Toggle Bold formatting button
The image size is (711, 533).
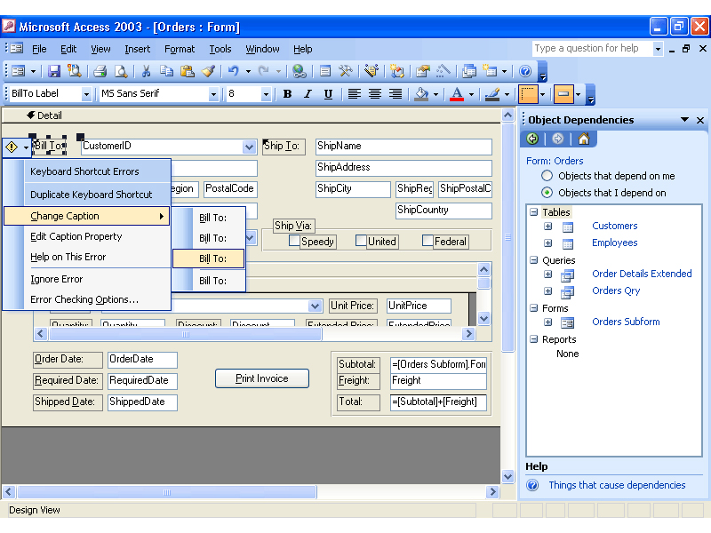pos(287,94)
